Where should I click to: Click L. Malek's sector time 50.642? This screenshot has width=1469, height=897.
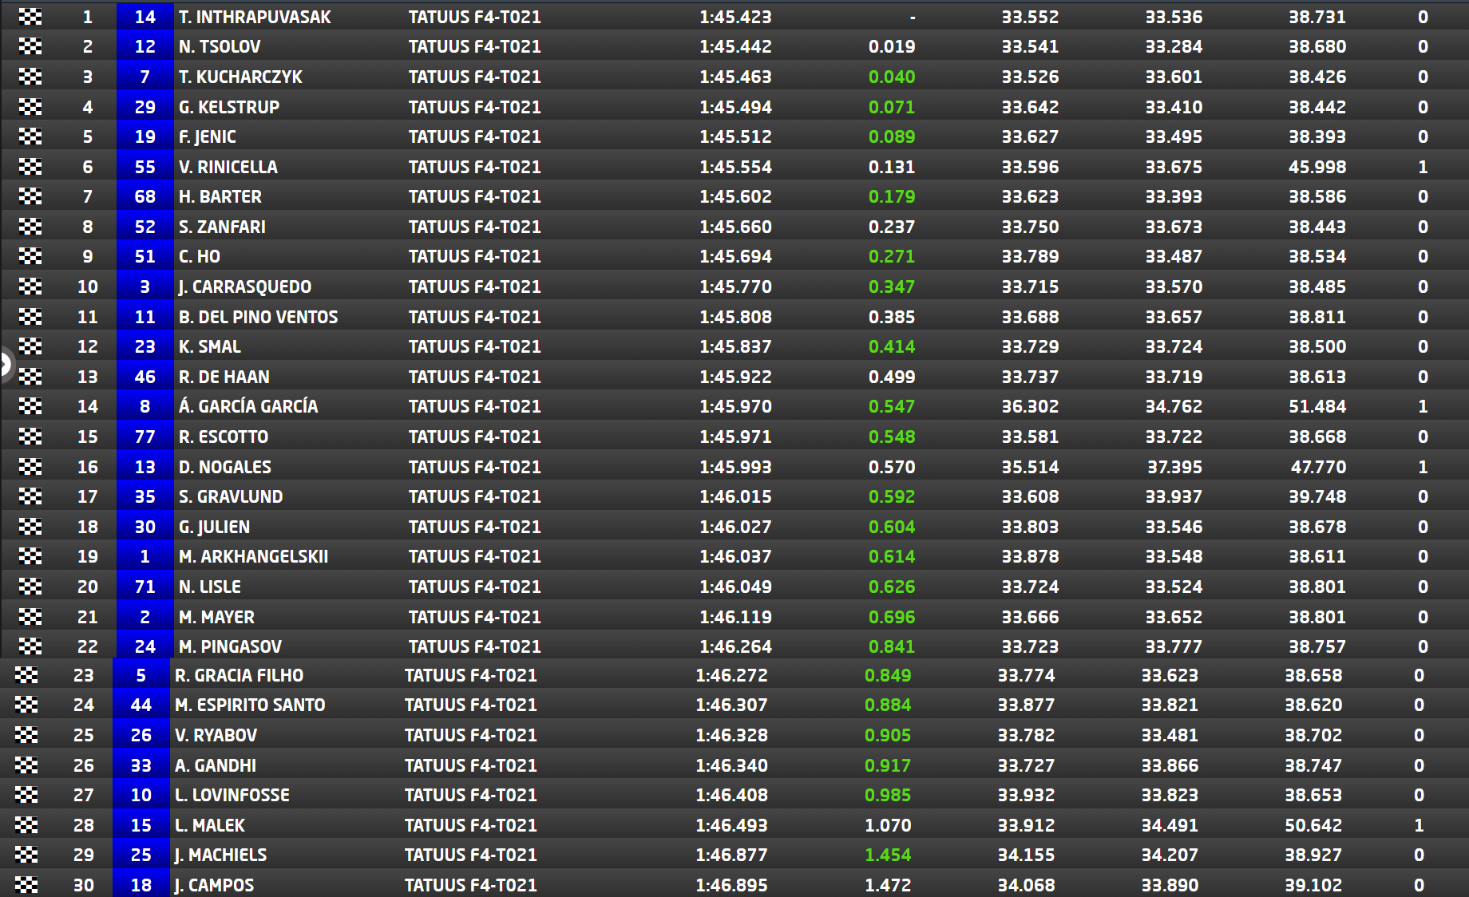click(1313, 825)
